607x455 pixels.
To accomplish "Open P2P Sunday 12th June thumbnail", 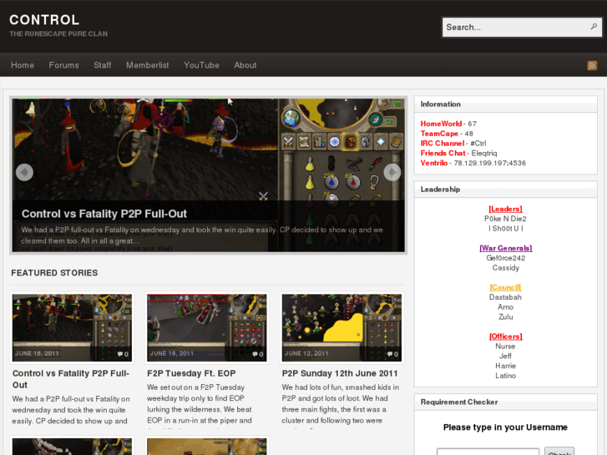I will (x=341, y=327).
